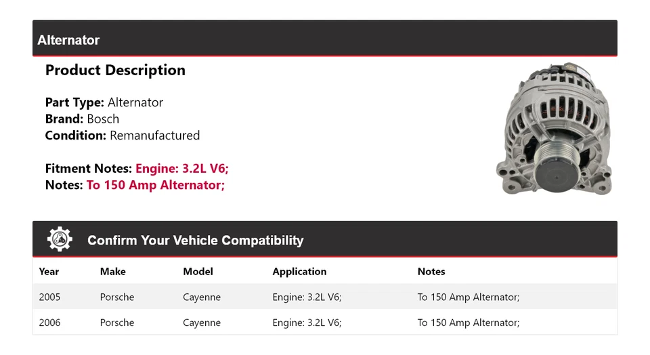Click the Brand: Bosch line
This screenshot has height=355, width=650.
pos(82,119)
